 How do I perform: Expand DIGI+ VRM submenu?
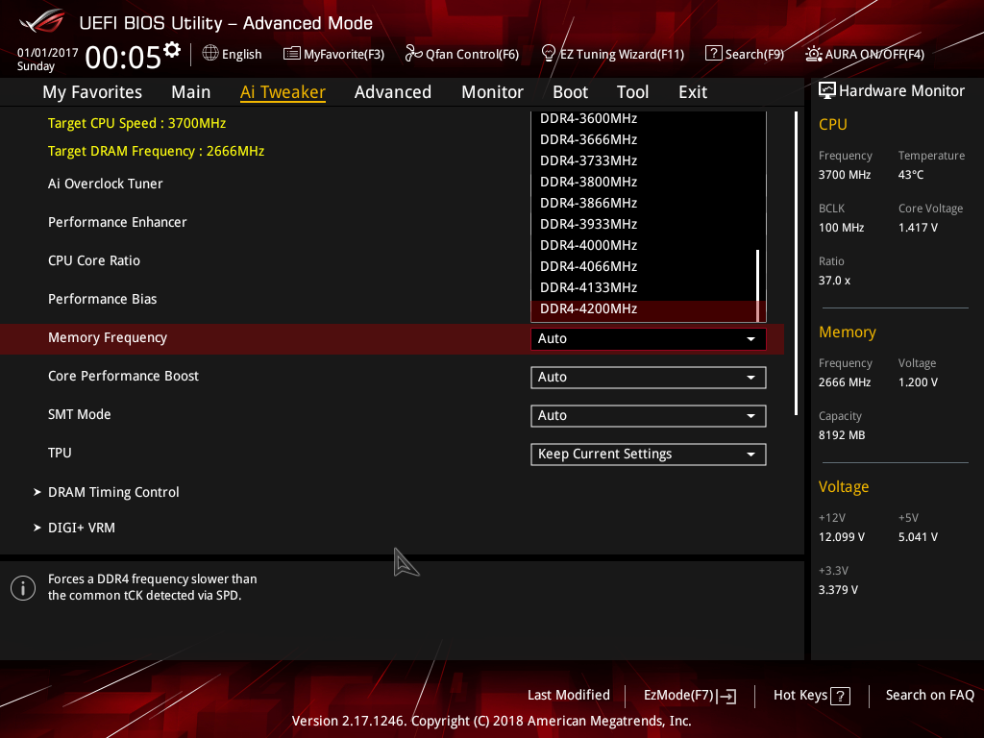pos(82,528)
